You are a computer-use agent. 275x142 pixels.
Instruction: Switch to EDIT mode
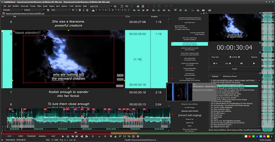(10, 136)
